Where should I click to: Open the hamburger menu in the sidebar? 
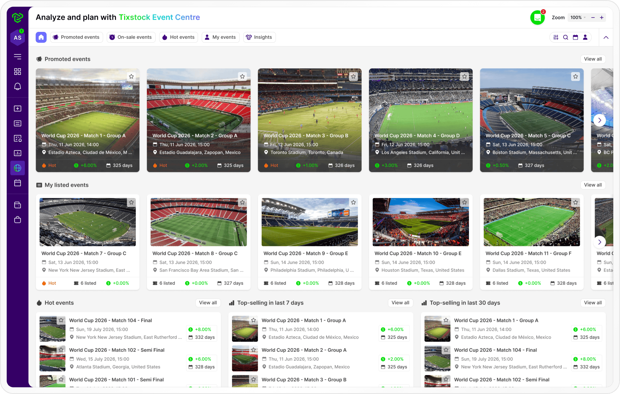tap(18, 57)
